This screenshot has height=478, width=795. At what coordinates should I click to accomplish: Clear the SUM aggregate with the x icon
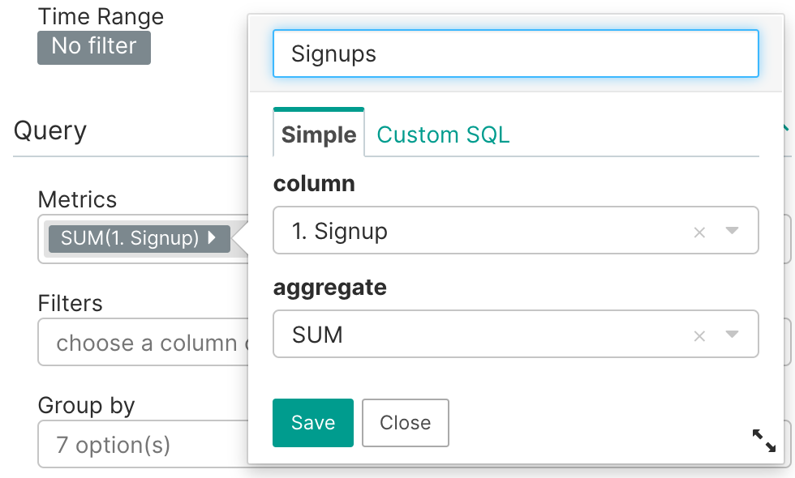pos(699,335)
